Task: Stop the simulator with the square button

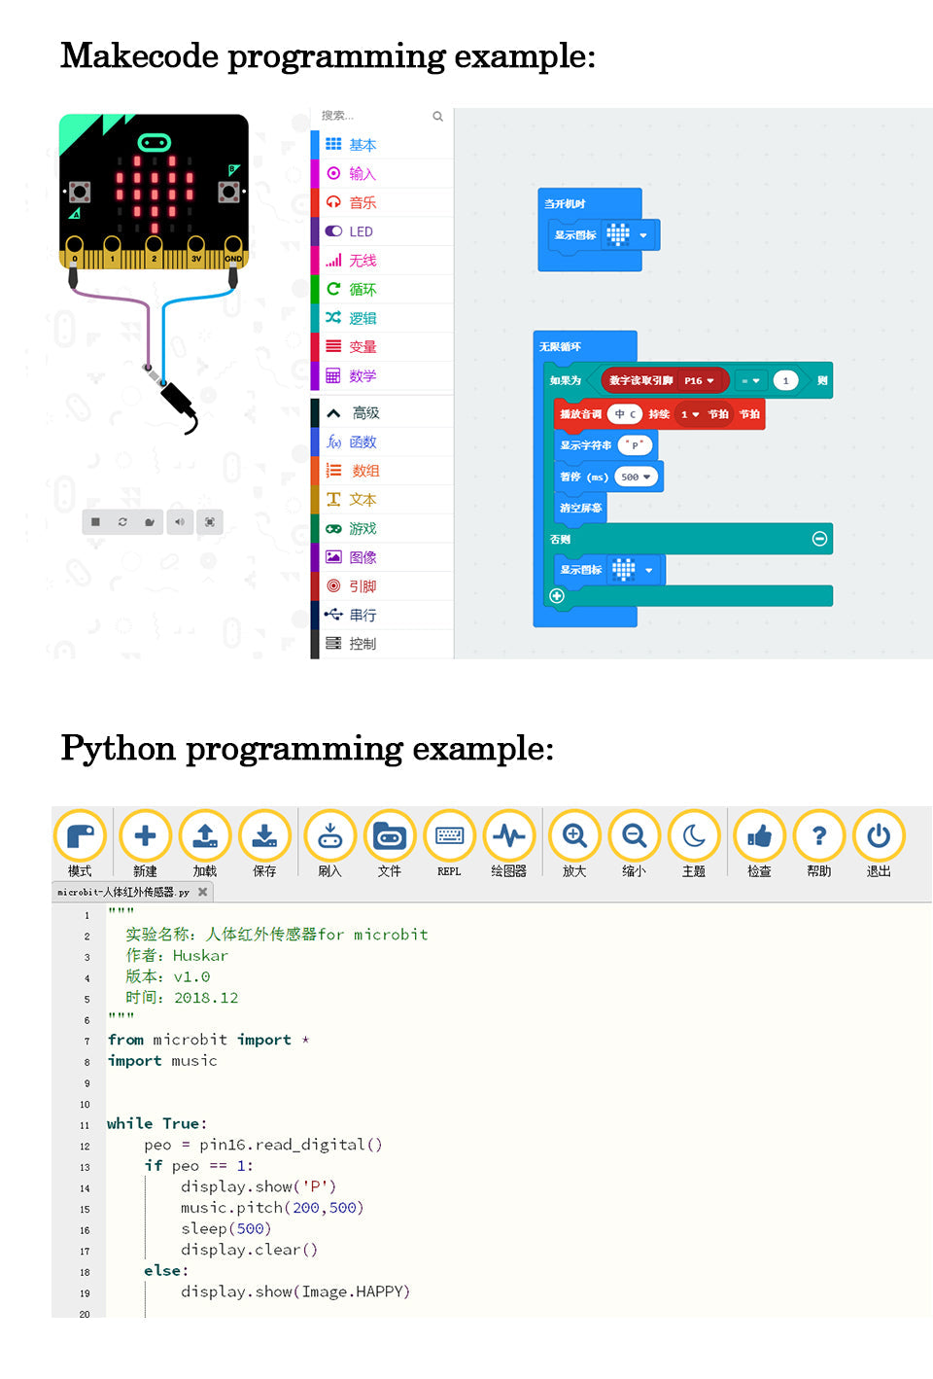Action: (95, 522)
